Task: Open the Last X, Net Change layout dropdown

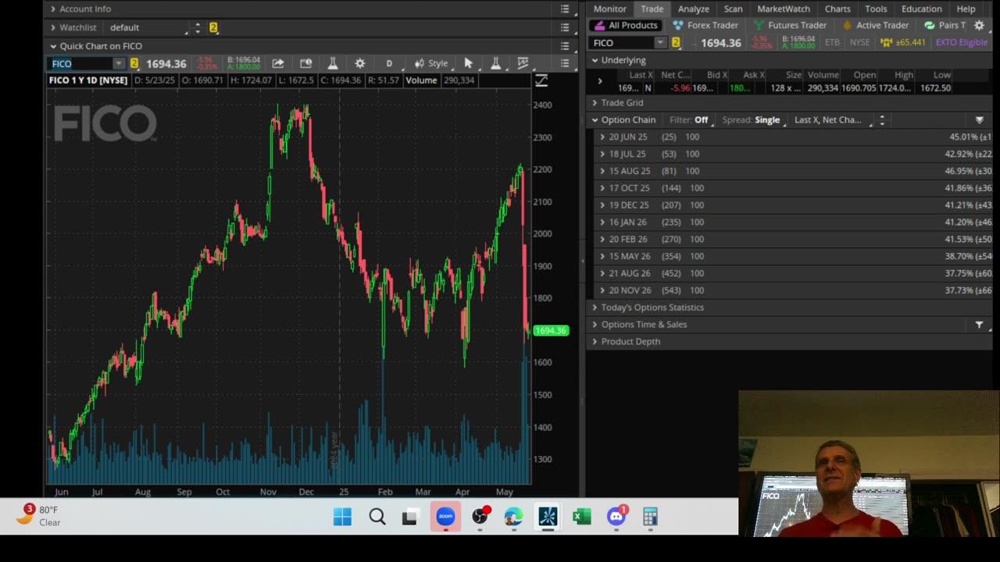Action: pos(831,120)
